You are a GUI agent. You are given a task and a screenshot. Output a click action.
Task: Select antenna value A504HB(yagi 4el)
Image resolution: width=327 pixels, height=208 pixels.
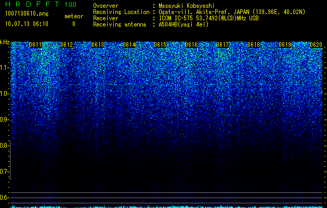[x=184, y=24]
